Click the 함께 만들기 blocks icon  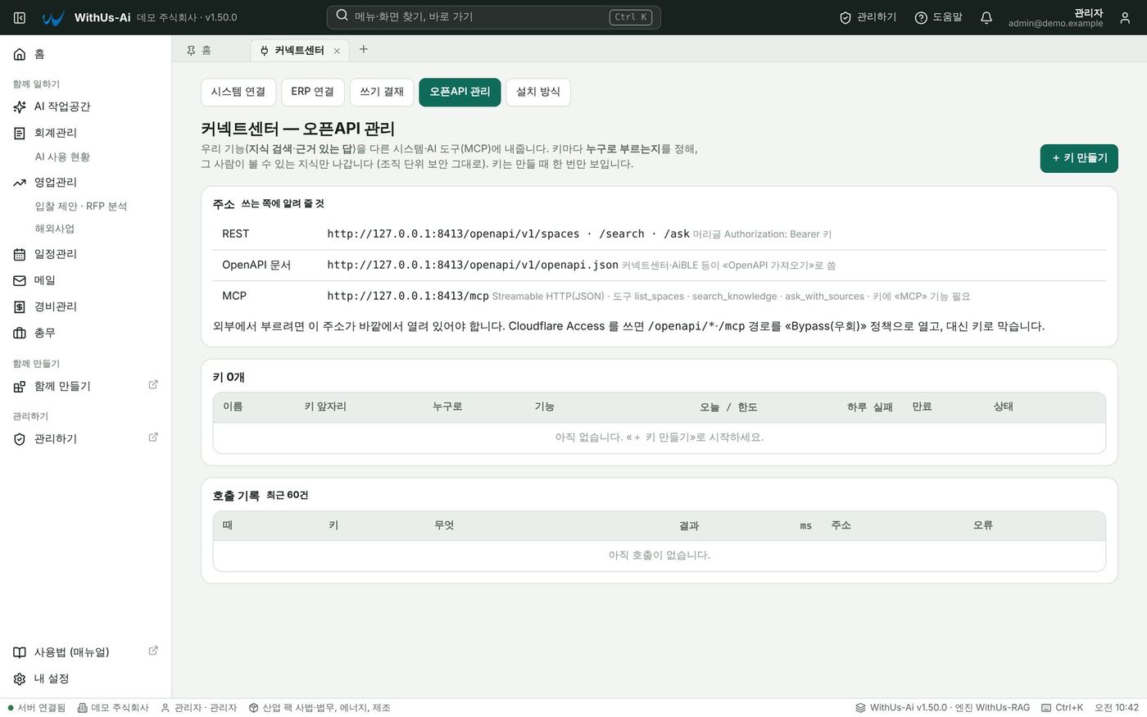pos(20,386)
